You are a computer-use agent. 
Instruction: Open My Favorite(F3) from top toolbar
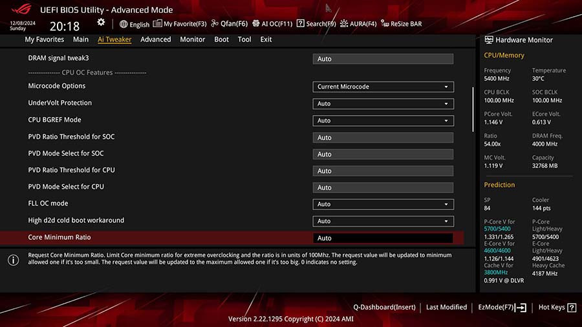pyautogui.click(x=180, y=24)
